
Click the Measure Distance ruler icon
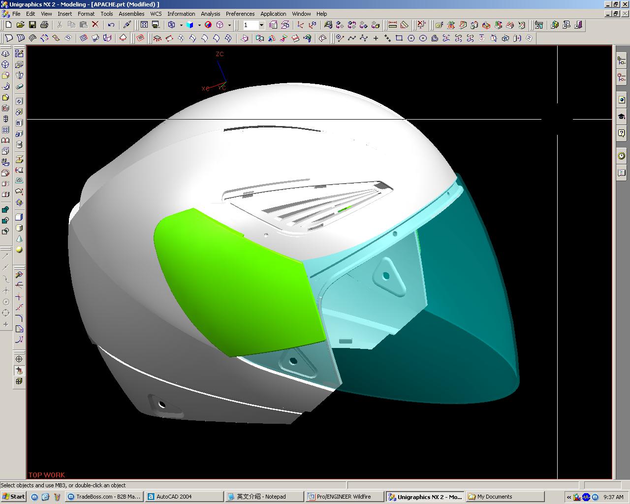point(393,25)
